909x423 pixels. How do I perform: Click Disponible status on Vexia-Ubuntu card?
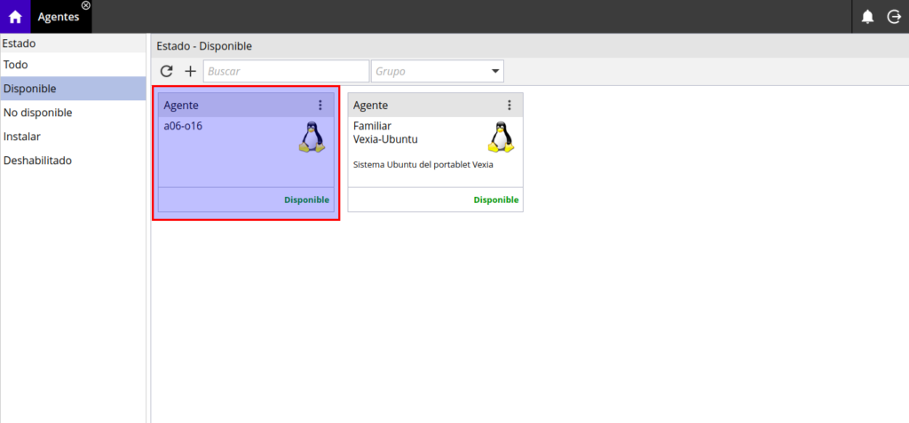coord(496,200)
